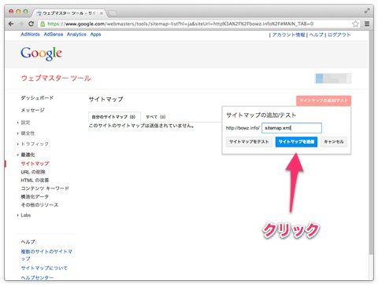Close the ウェブマスター ツール browser tab
378x285 pixels.
(102, 13)
